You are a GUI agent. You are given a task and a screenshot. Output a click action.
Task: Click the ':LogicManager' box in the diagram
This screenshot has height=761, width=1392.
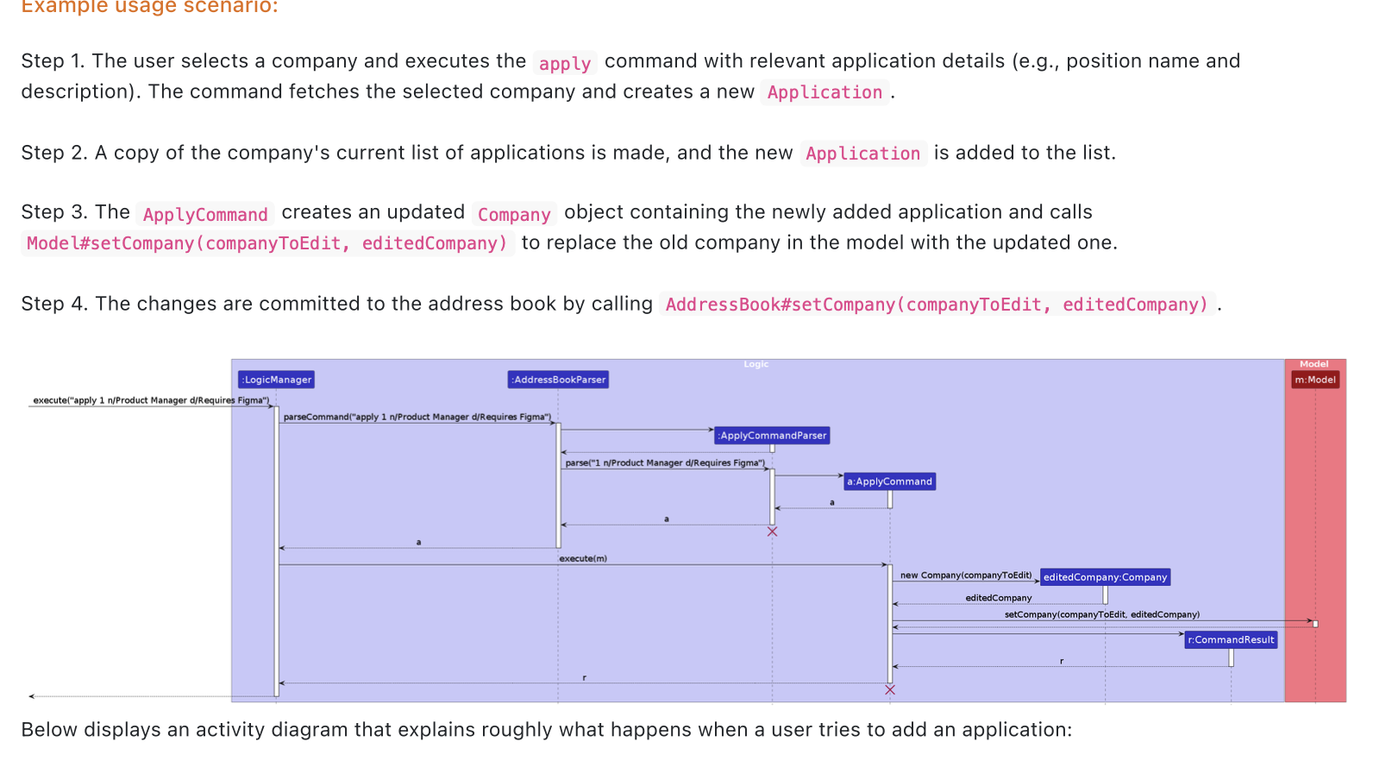click(276, 380)
